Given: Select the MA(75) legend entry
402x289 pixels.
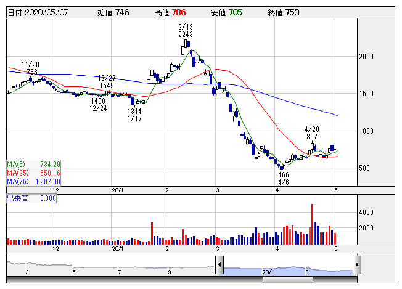Looking at the screenshot, I should coord(34,182).
